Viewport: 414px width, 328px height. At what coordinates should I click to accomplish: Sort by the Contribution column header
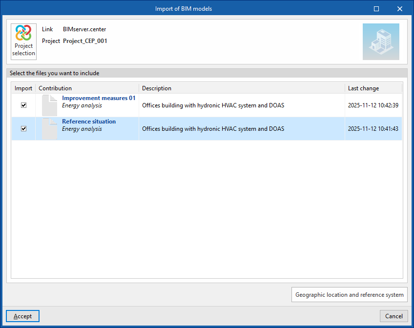pos(87,88)
